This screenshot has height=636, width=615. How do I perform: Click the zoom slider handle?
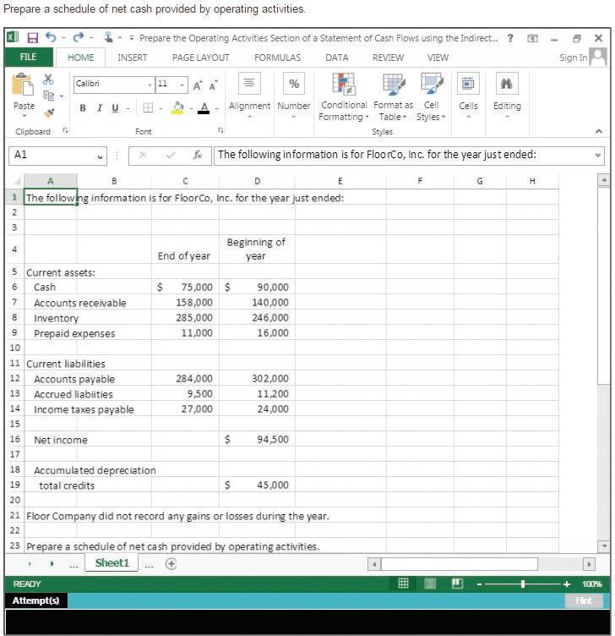(x=523, y=584)
